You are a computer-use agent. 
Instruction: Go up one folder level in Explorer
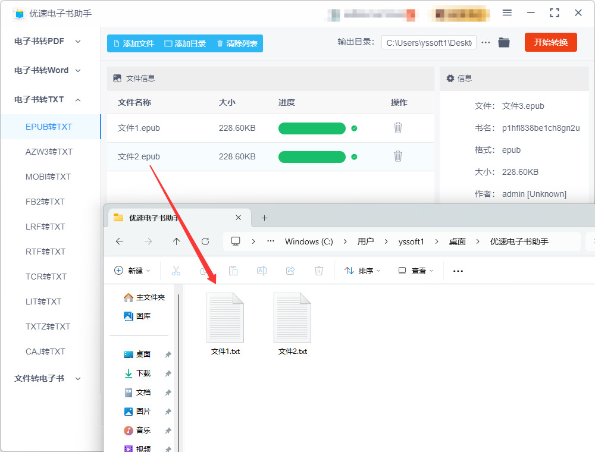[x=177, y=241]
